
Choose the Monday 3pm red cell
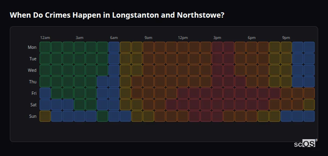point(217,47)
